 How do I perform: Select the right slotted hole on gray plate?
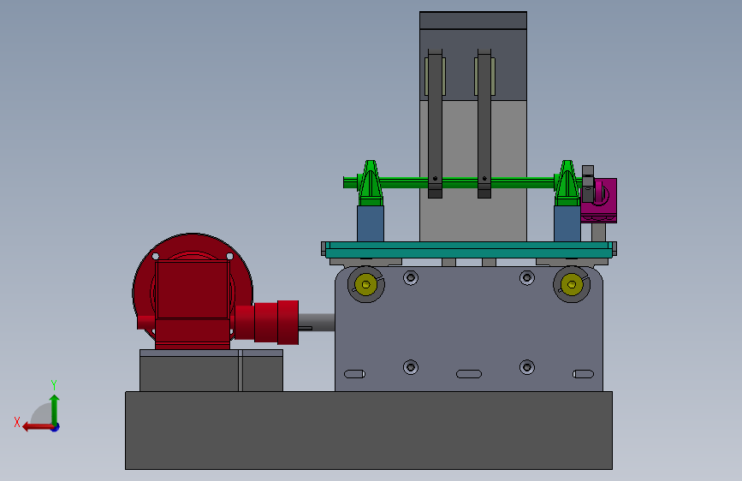[583, 374]
